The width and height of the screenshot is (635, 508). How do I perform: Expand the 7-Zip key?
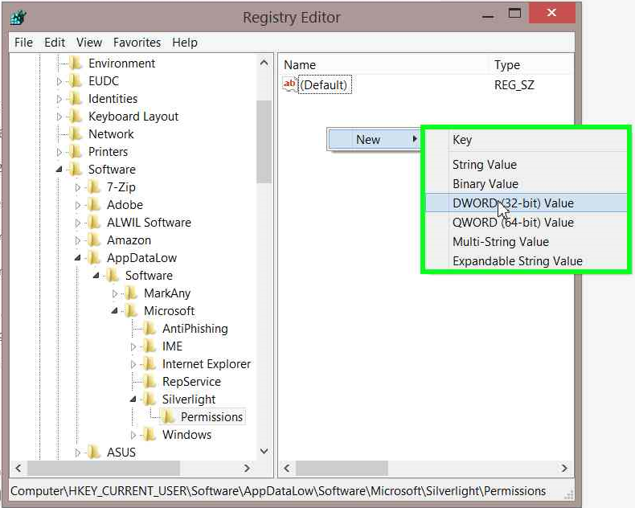click(78, 187)
